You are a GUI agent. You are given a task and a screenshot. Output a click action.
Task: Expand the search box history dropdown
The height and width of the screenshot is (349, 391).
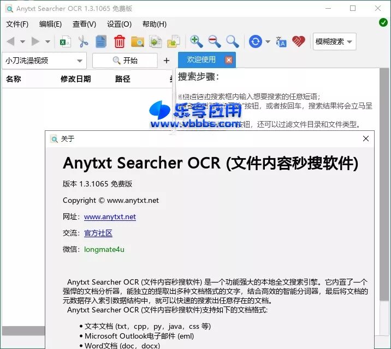pos(80,61)
